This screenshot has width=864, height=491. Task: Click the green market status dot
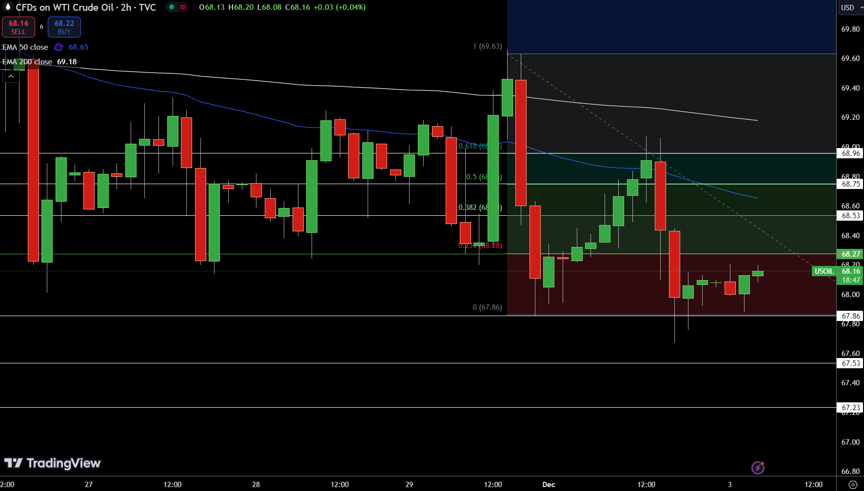172,7
